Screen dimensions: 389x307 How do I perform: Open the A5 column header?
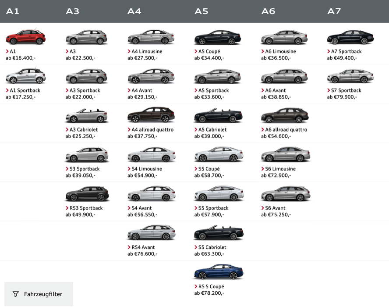click(201, 11)
